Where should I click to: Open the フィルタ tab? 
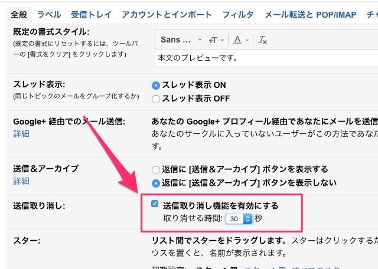click(238, 15)
